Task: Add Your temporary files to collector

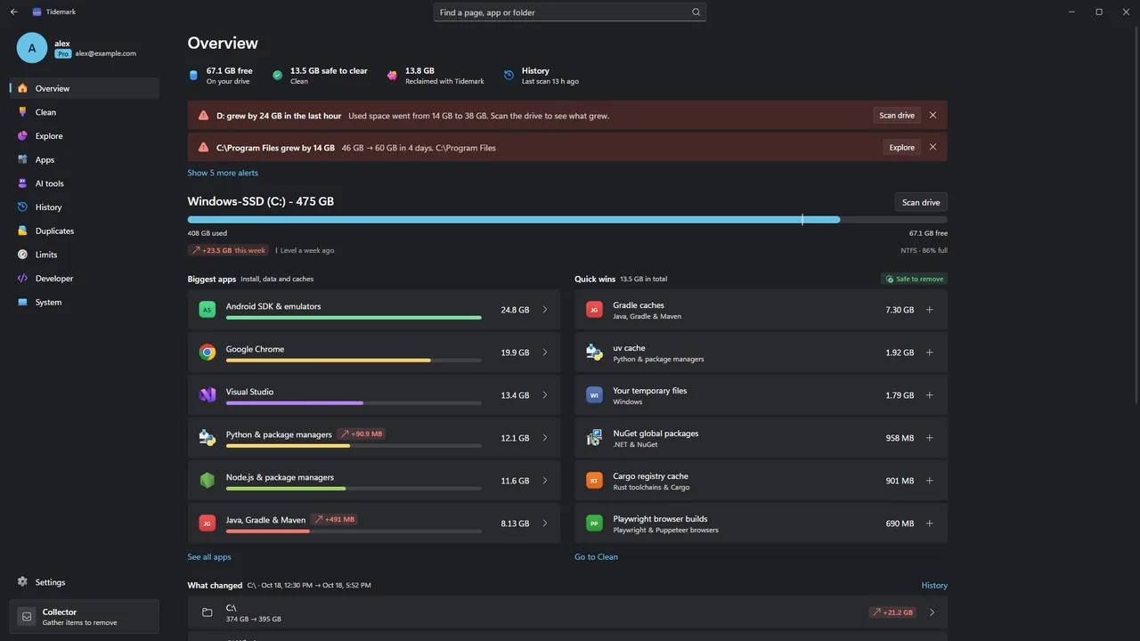Action: pyautogui.click(x=930, y=395)
